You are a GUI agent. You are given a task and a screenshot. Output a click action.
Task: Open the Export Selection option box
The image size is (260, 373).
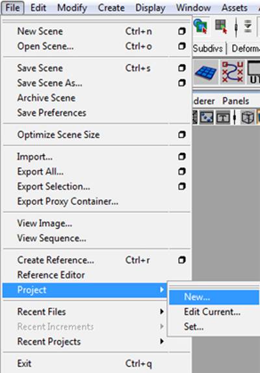point(182,186)
